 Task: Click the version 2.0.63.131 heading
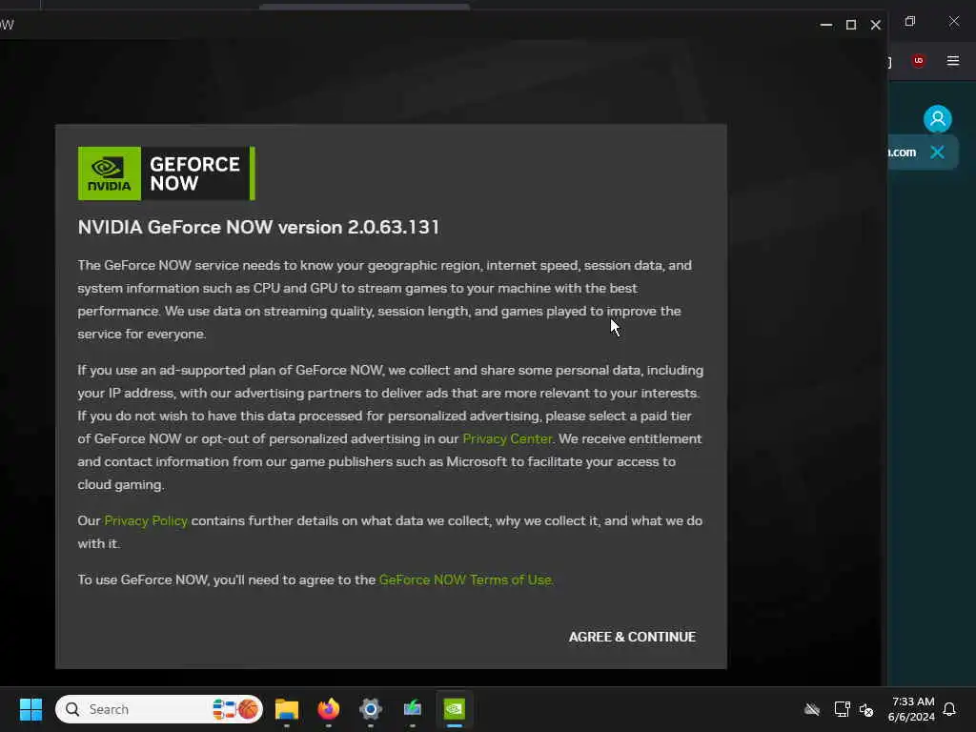[258, 227]
